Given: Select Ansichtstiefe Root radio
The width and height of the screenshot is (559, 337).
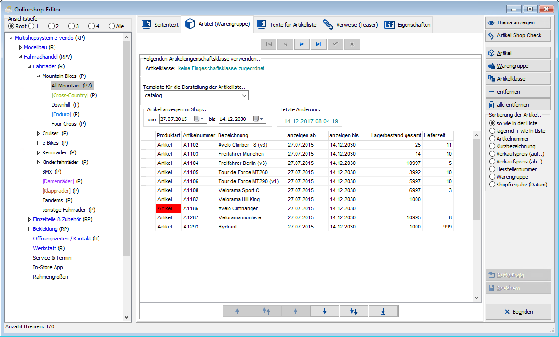Looking at the screenshot, I should coord(11,26).
